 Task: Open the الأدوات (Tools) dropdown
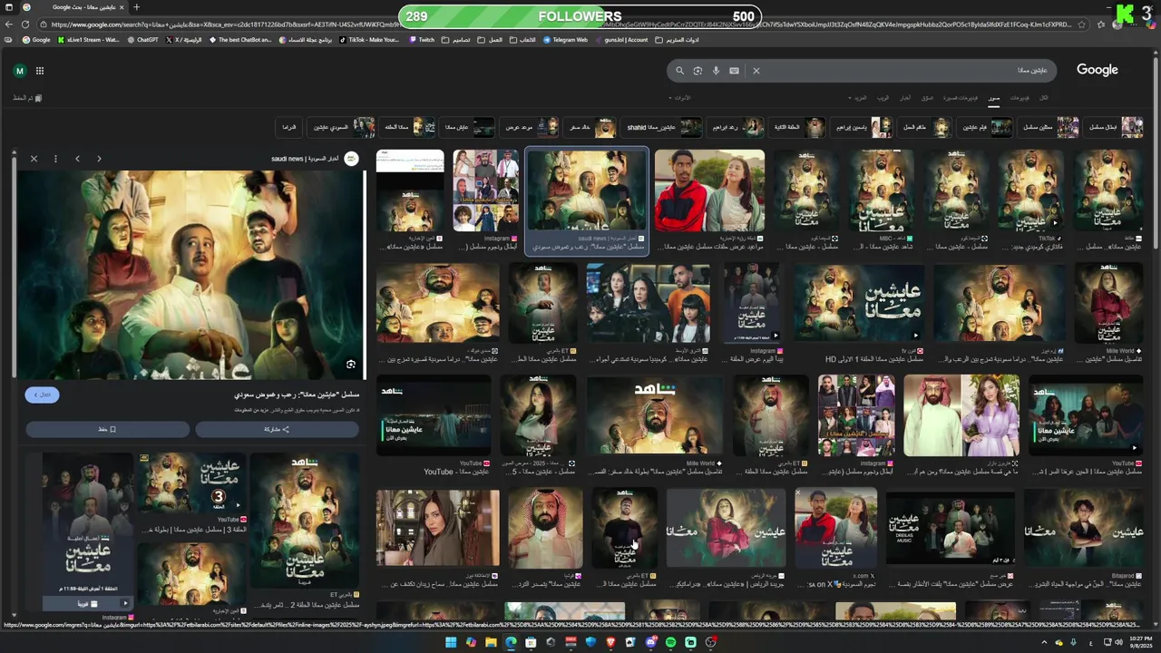click(679, 97)
